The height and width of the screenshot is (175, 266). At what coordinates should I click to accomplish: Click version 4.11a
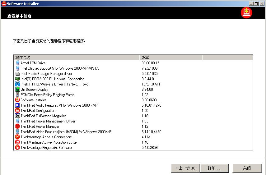pos(146,137)
